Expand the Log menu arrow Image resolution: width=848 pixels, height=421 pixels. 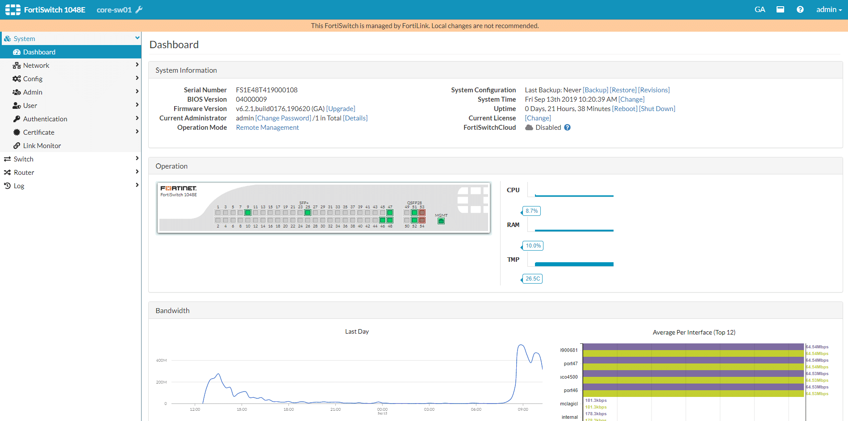click(137, 185)
